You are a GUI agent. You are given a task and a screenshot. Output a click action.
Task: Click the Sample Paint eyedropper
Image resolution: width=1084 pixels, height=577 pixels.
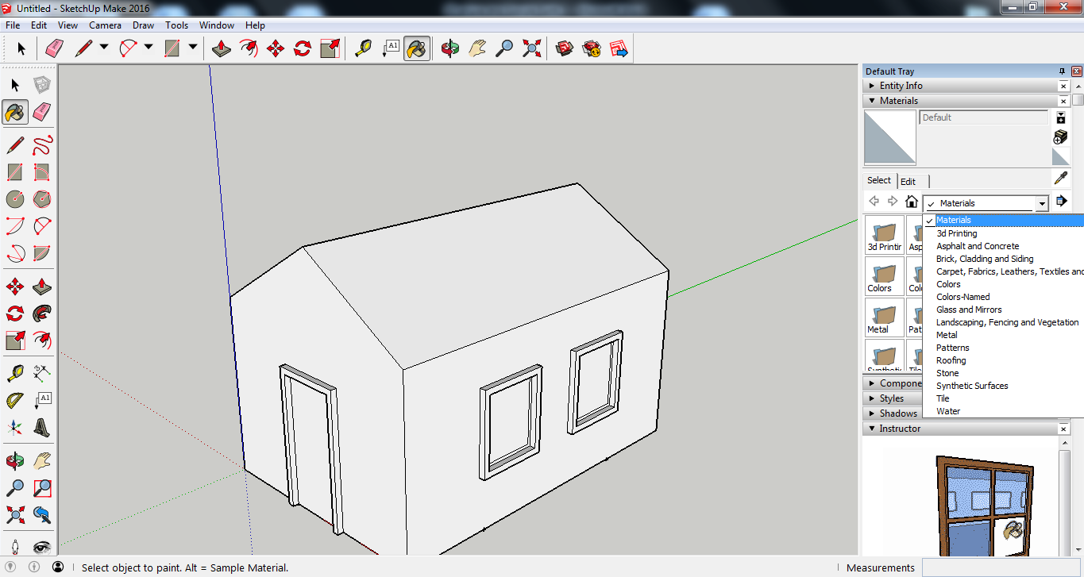pyautogui.click(x=1061, y=178)
